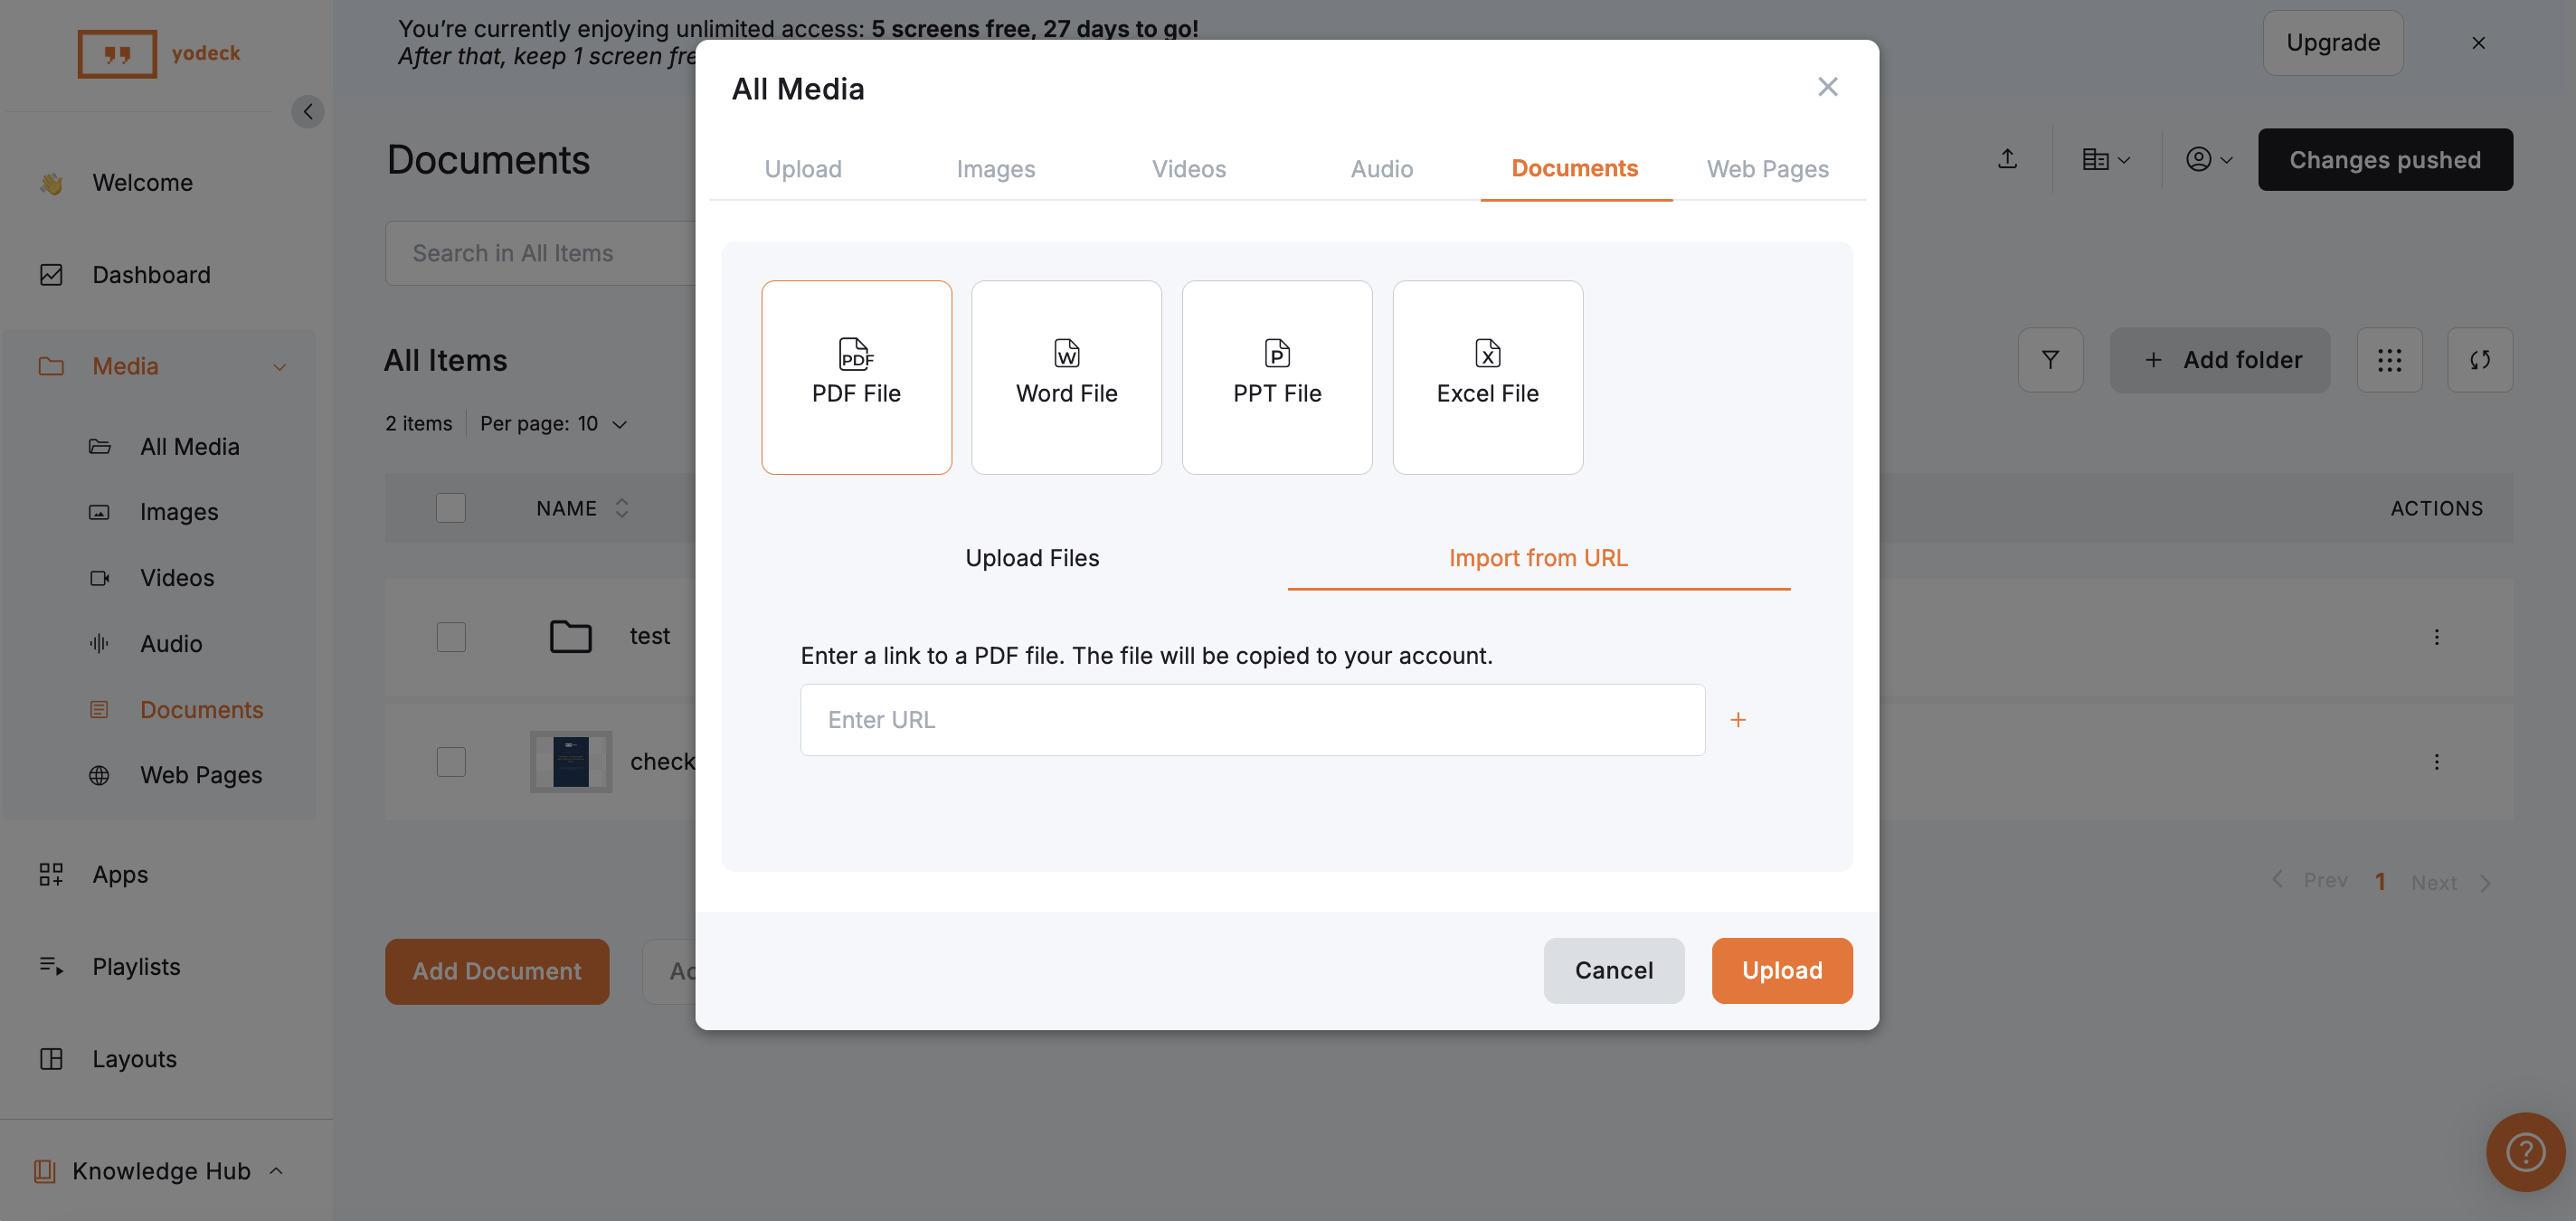Select the Excel File type card
Screen dimensions: 2576x1221
pyautogui.click(x=1487, y=376)
